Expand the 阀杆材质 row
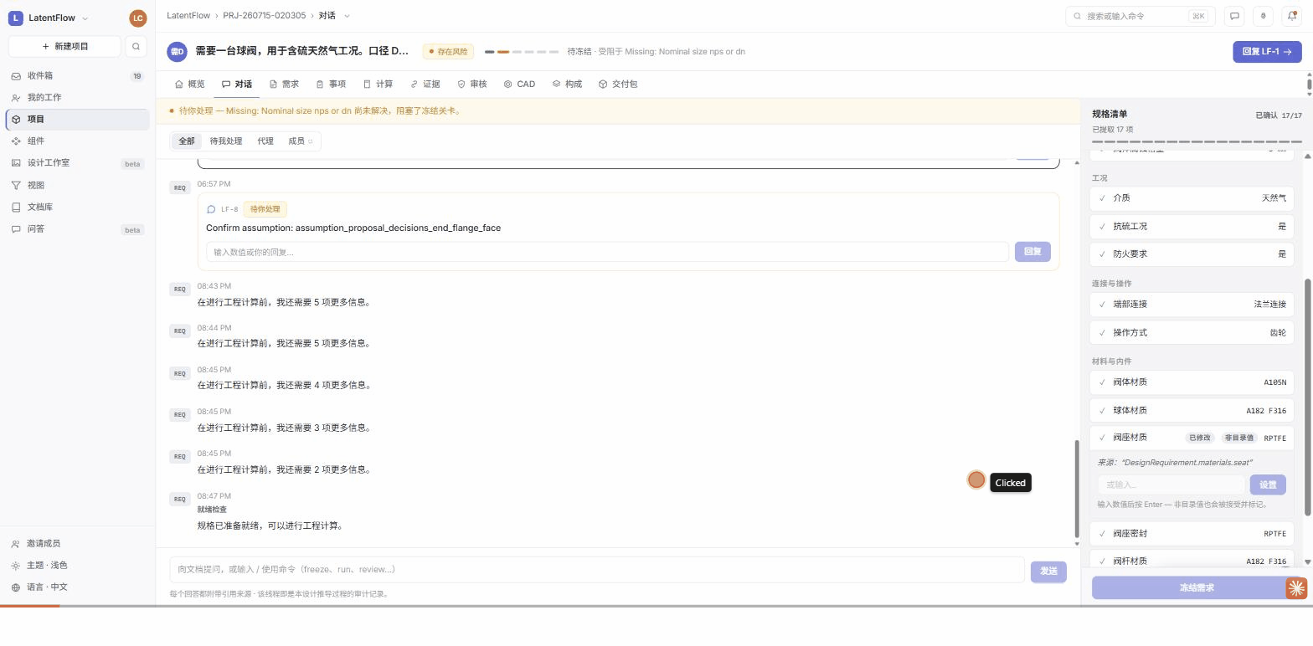This screenshot has width=1313, height=646. coord(1192,561)
